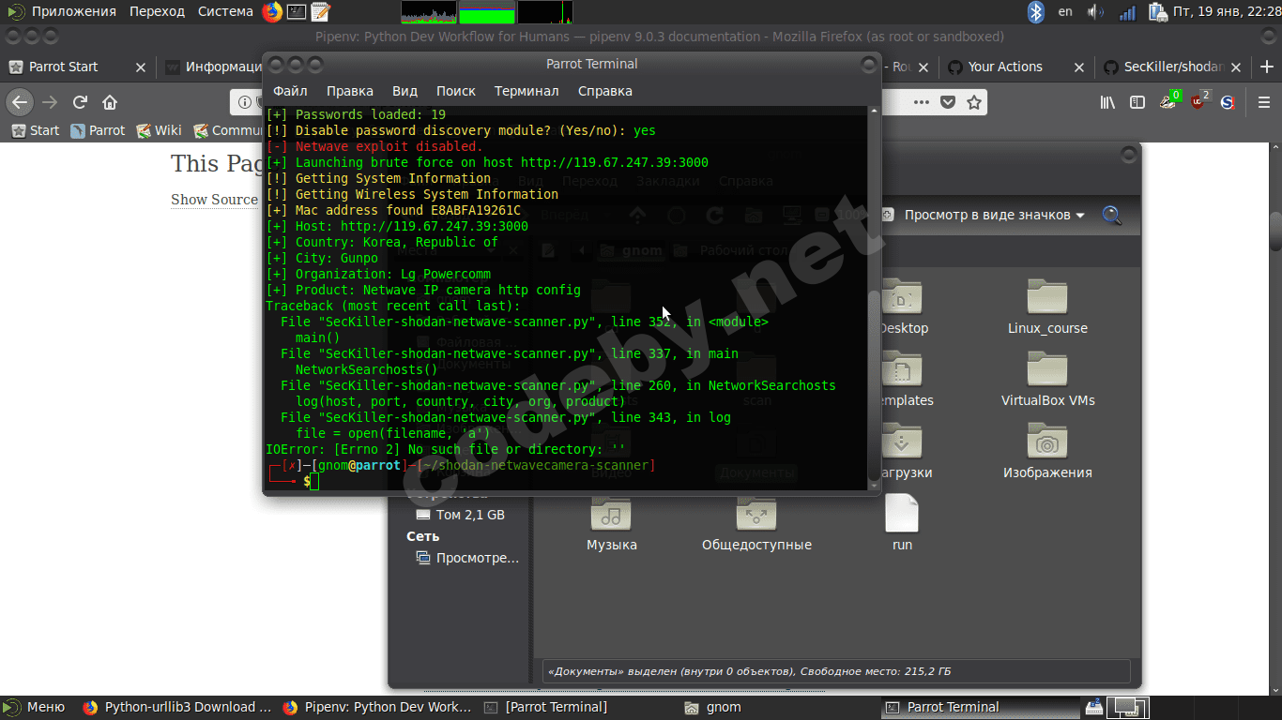Image resolution: width=1282 pixels, height=720 pixels.
Task: Open the Справка menu in Parrot Terminal
Action: (605, 91)
